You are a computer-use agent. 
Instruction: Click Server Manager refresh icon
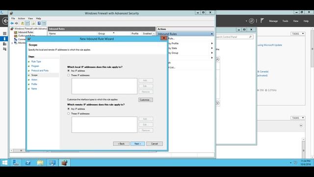click(252, 21)
